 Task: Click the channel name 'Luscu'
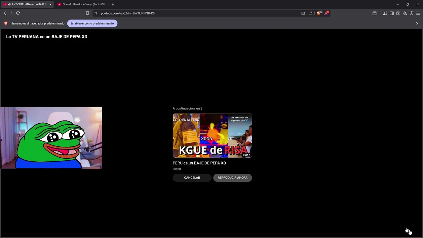(177, 169)
